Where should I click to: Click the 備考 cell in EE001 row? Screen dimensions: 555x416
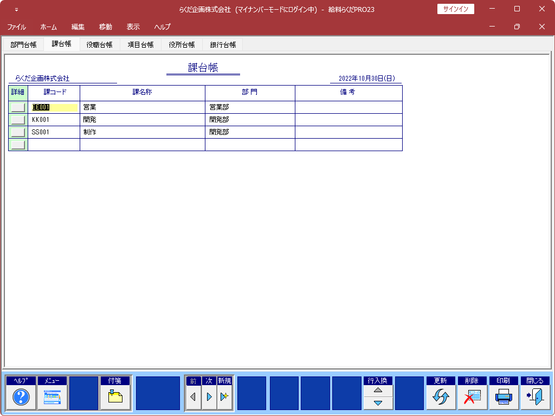click(349, 107)
